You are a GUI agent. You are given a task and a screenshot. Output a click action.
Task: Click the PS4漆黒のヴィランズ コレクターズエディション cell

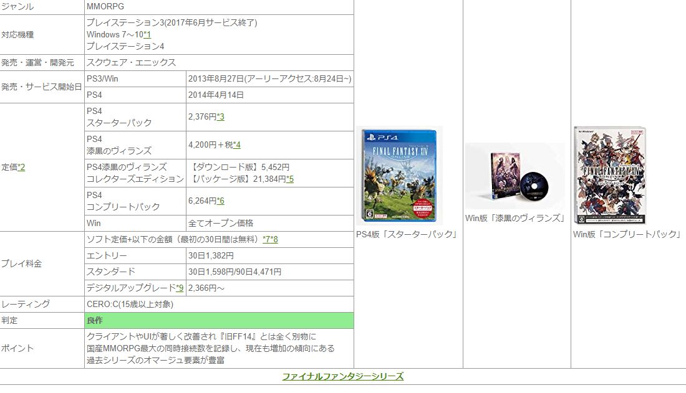[x=135, y=173]
